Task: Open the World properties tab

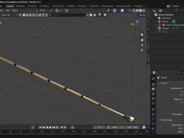Action: 153,103
